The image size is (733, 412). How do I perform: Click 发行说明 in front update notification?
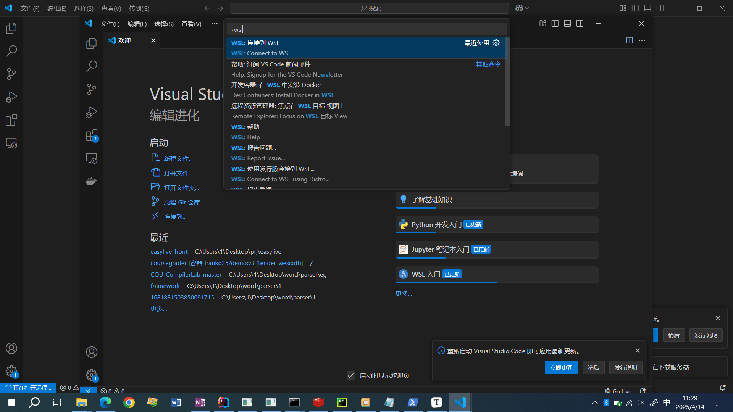(x=626, y=367)
